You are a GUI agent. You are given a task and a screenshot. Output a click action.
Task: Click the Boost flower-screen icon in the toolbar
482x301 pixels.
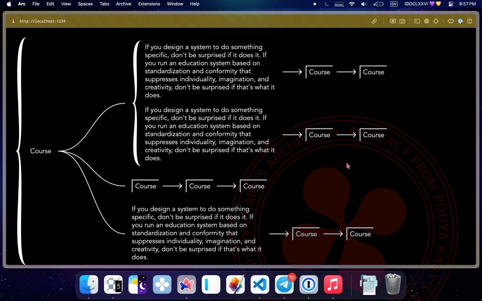point(392,21)
